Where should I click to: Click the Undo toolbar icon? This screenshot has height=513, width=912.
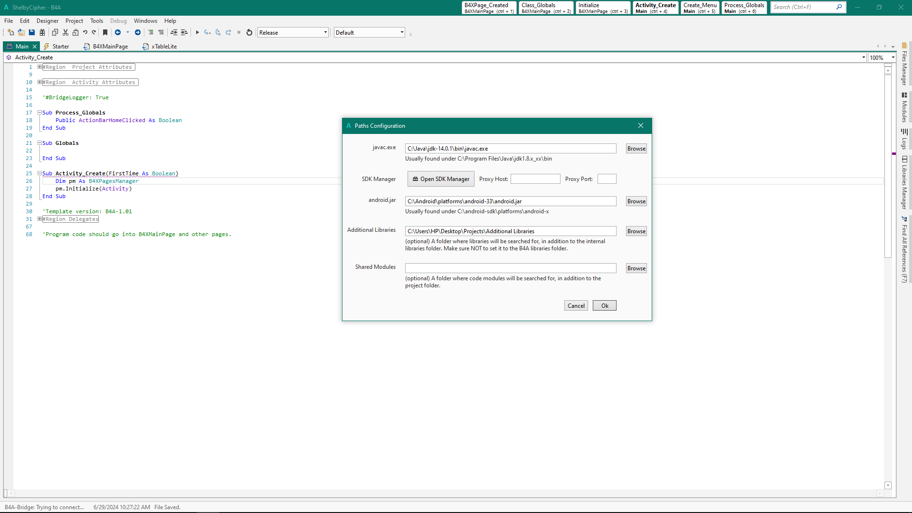click(85, 33)
